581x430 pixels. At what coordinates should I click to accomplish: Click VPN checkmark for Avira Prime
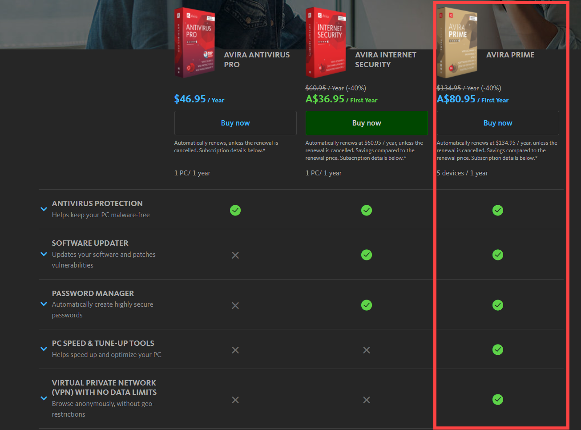point(498,399)
